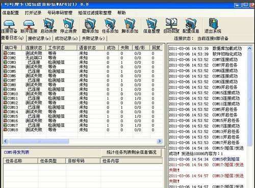Select the COM16 row in the port list
Image resolution: width=255 pixels, height=188 pixels.
[83, 121]
